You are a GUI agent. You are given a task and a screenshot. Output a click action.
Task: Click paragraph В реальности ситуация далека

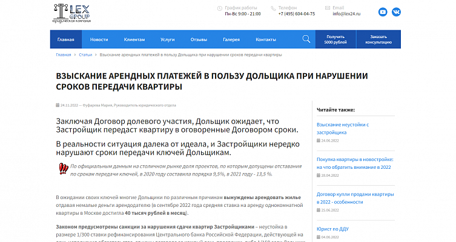click(x=177, y=148)
